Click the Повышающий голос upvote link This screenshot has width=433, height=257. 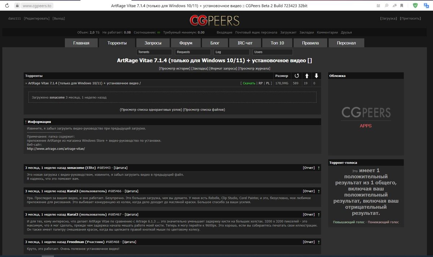tap(348, 222)
